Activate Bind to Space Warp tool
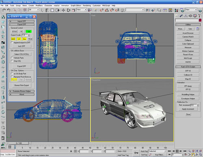Viewport: 203px width, 157px height. [25, 10]
